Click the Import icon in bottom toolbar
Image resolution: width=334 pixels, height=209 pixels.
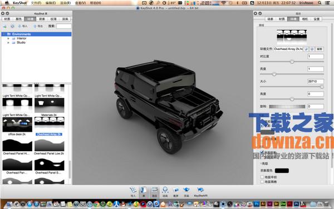133,192
